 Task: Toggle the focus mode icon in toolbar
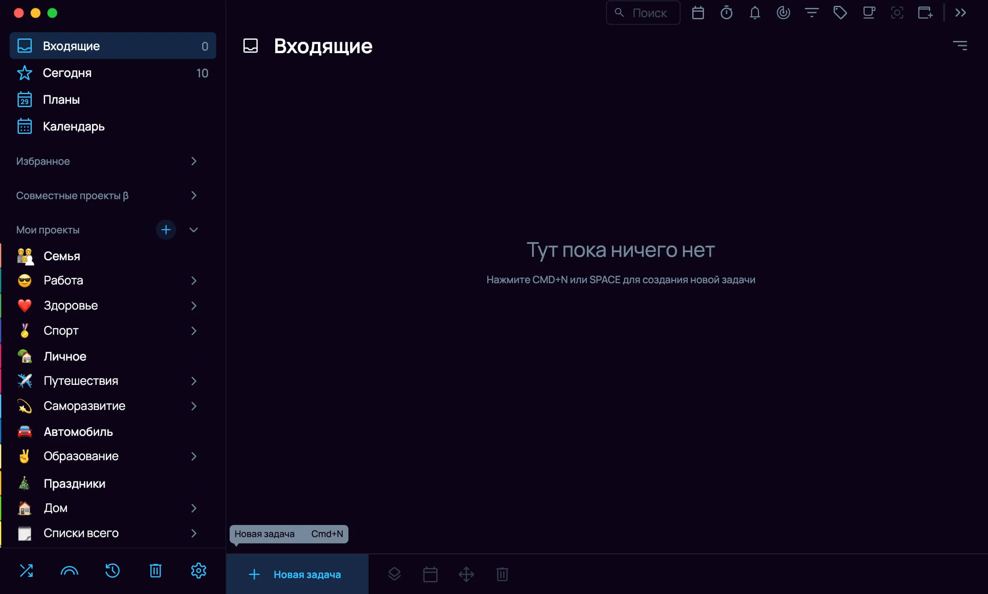pos(897,13)
